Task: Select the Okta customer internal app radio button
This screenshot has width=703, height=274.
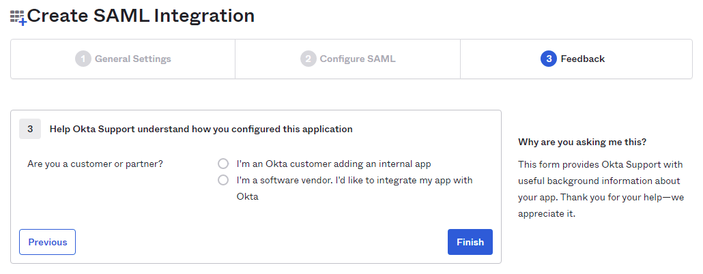Action: [x=223, y=164]
